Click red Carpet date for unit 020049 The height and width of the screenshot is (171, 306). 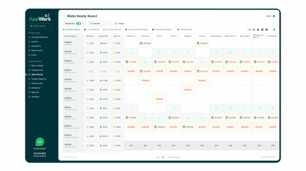point(188,90)
